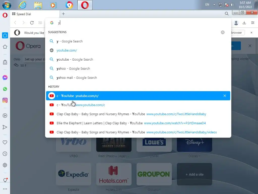The image size is (258, 194).
Task: Go to the Home sidebar icon
Action: click(x=5, y=35)
